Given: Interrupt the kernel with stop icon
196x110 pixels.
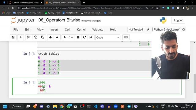Looking at the screenshot, I should point(78,37).
